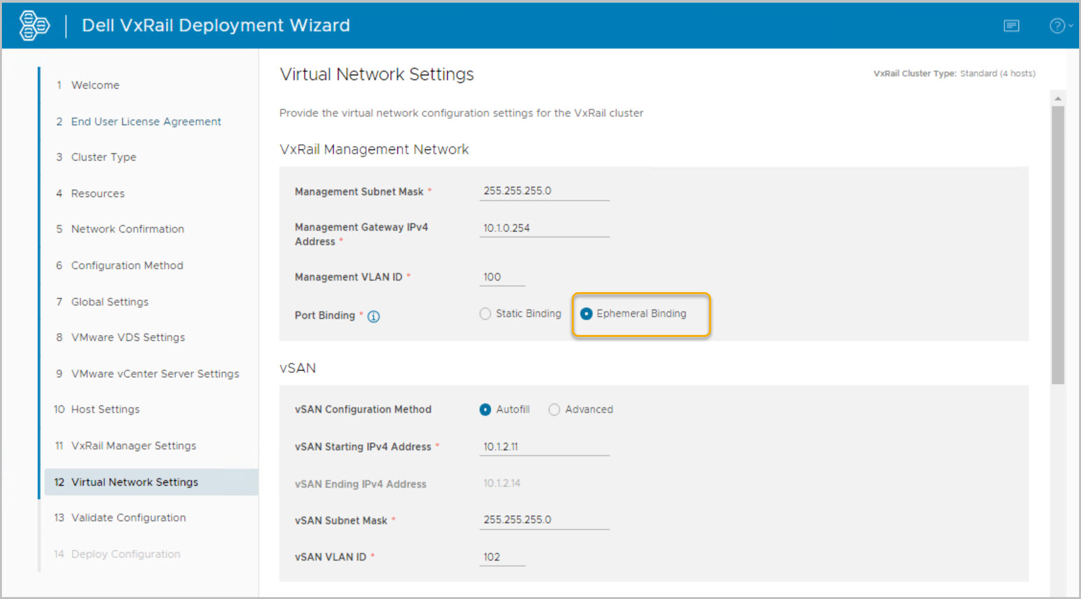Open the feedback message icon in header
This screenshot has width=1081, height=599.
pos(1011,26)
